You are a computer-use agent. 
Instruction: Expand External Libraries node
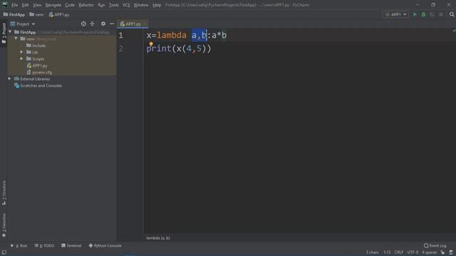coord(9,79)
